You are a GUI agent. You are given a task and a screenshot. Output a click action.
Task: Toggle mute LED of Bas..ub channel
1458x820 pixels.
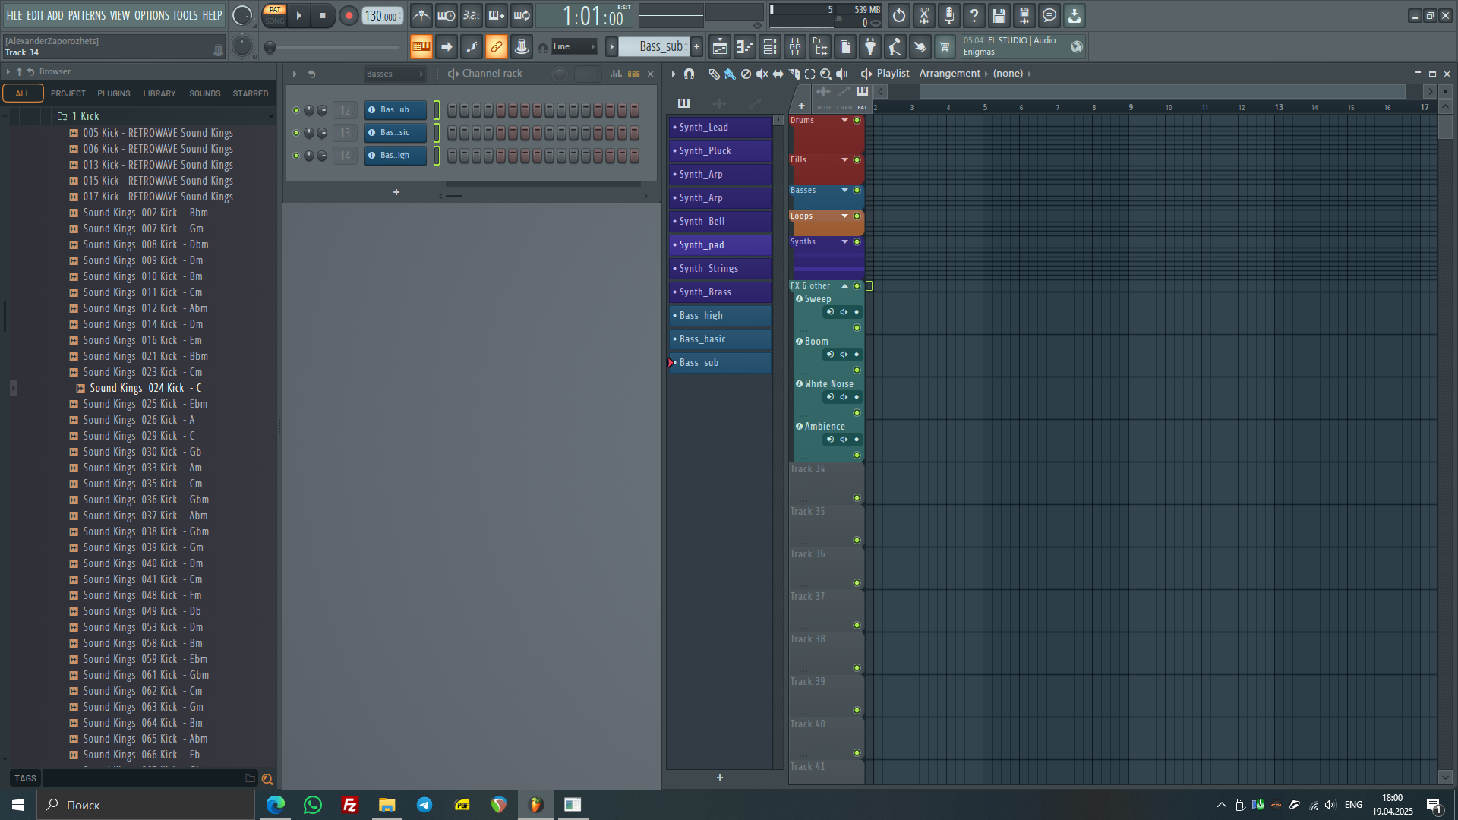pos(296,110)
